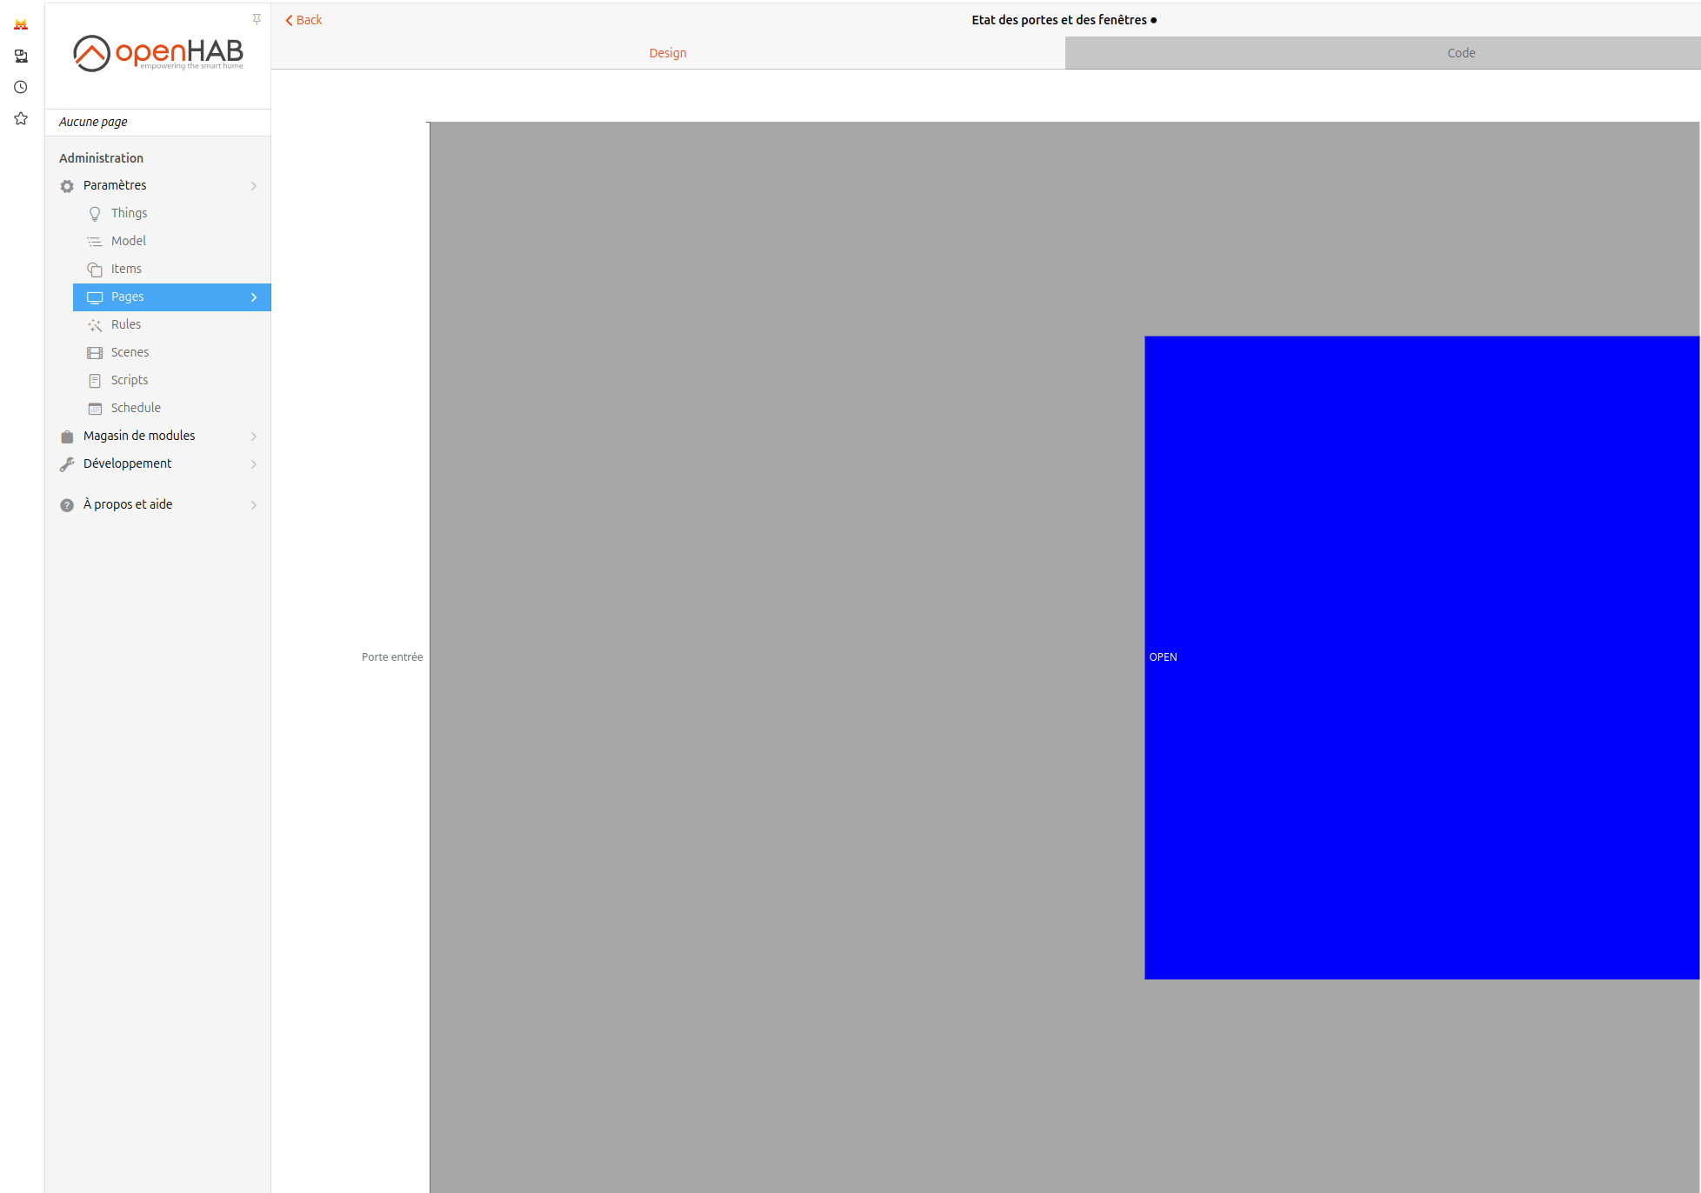Image resolution: width=1701 pixels, height=1193 pixels.
Task: Open the Schedule calendar icon
Action: 95,409
